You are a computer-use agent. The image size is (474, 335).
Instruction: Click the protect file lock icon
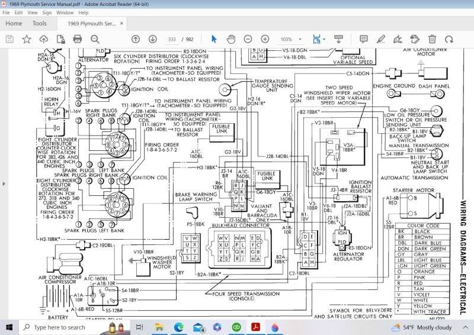click(x=61, y=39)
